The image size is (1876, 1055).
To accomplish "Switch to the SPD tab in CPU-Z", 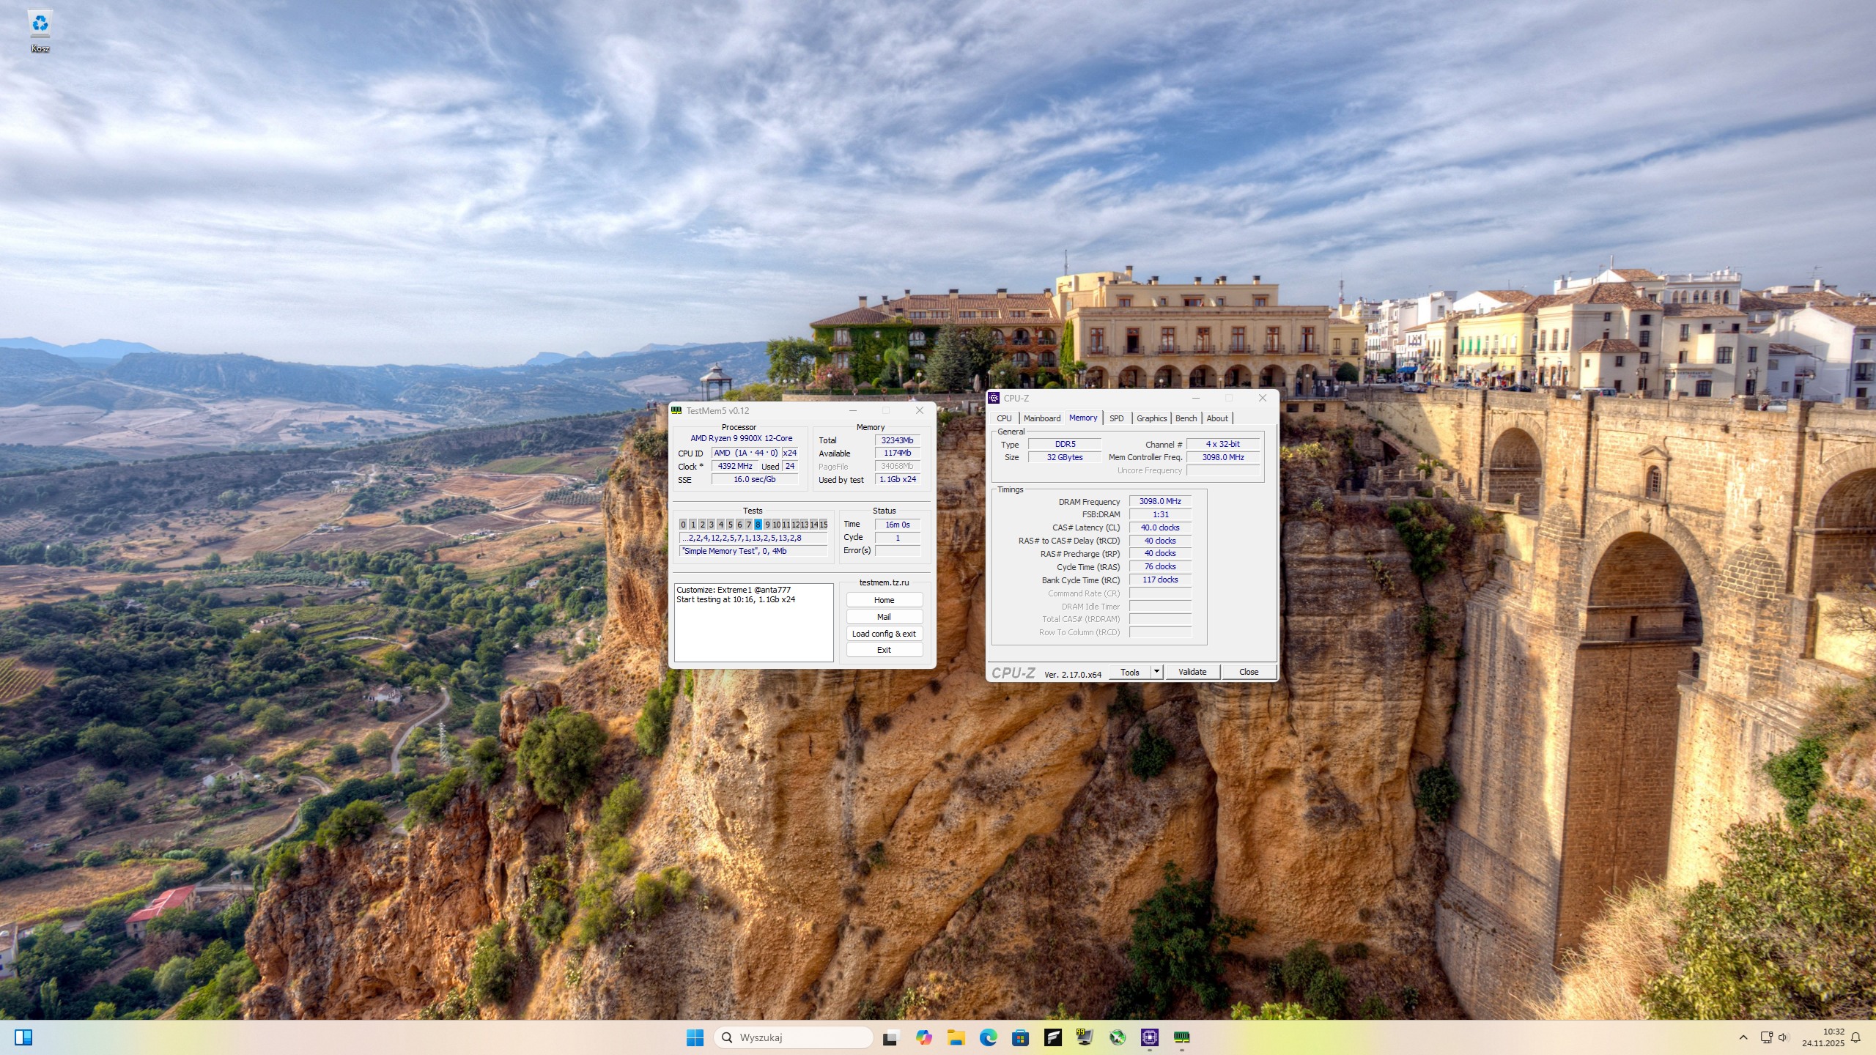I will click(1116, 418).
